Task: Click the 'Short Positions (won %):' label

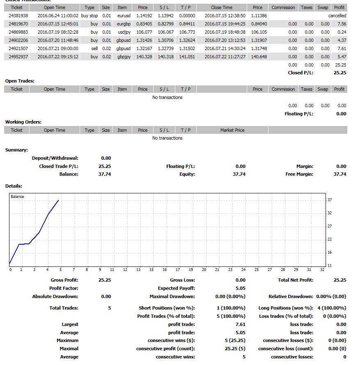Action: point(167,308)
